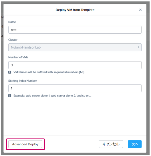Open the Advanced Deploy options
151x156 pixels.
click(x=25, y=144)
